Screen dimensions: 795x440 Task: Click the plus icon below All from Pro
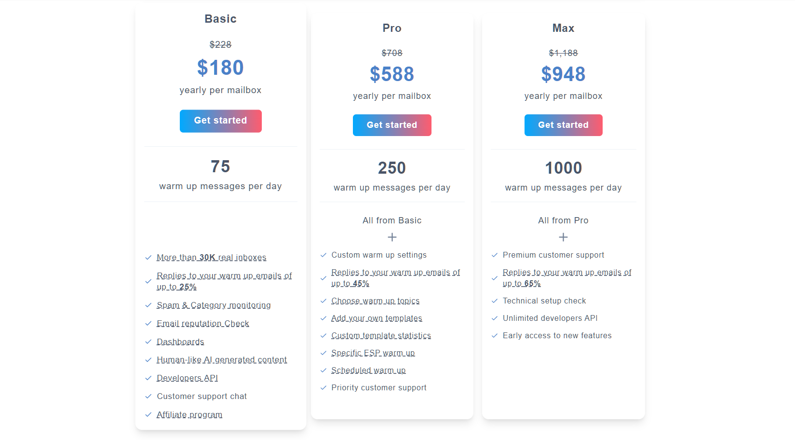563,237
